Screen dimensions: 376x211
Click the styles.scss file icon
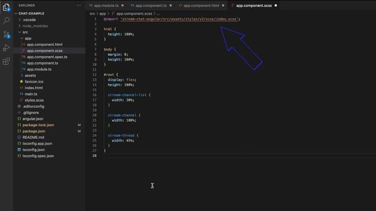(x=21, y=100)
